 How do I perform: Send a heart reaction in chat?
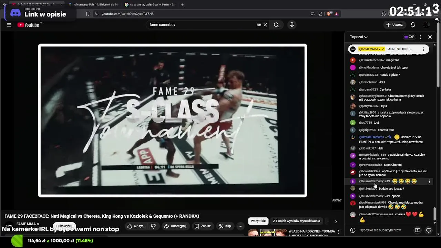click(x=429, y=230)
